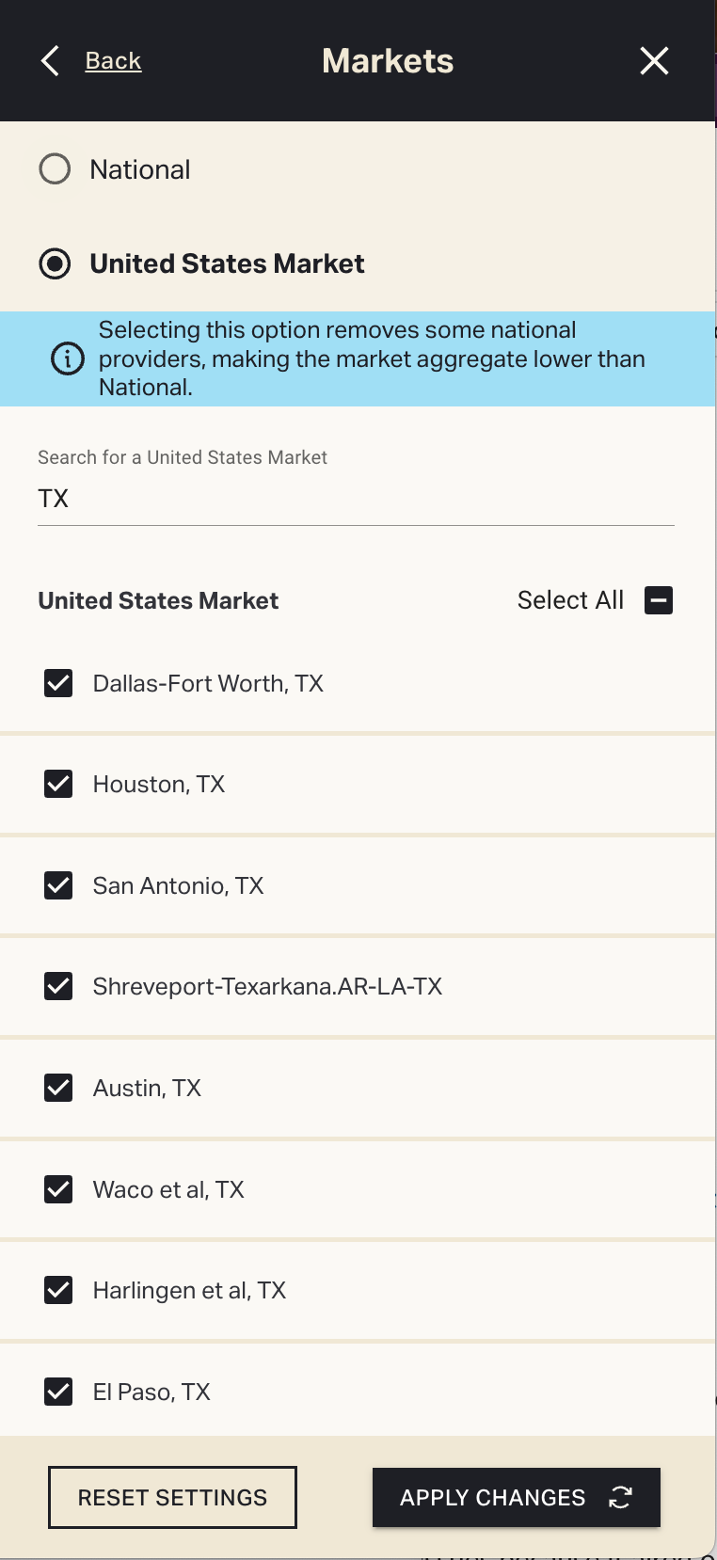Toggle the Select All checkbox

pyautogui.click(x=659, y=600)
